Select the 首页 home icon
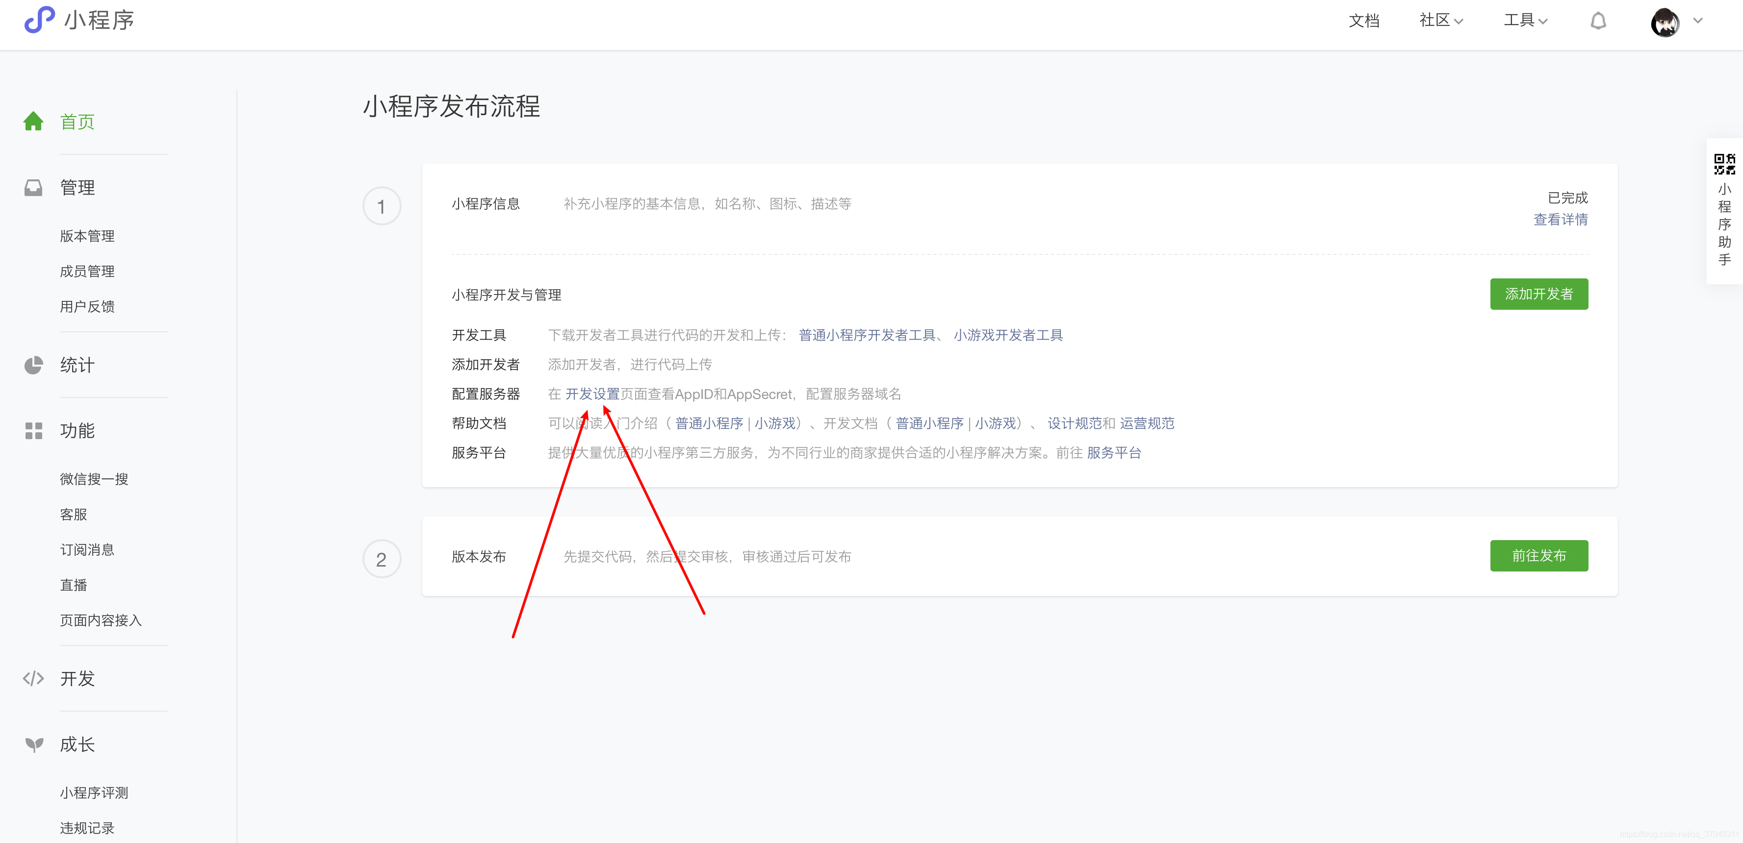 click(x=33, y=121)
